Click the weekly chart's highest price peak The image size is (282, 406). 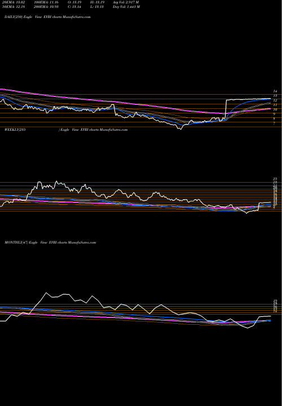(56, 182)
